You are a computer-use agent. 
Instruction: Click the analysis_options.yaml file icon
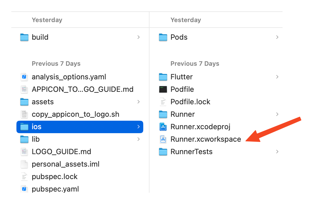(25, 77)
